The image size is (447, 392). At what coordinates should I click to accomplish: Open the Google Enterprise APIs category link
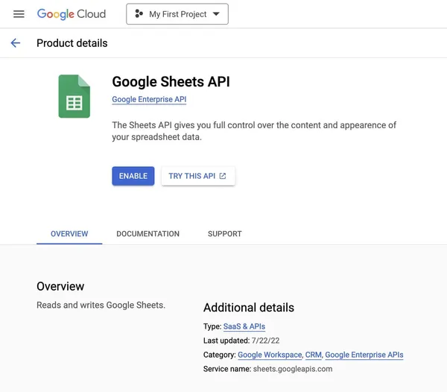[x=364, y=355]
